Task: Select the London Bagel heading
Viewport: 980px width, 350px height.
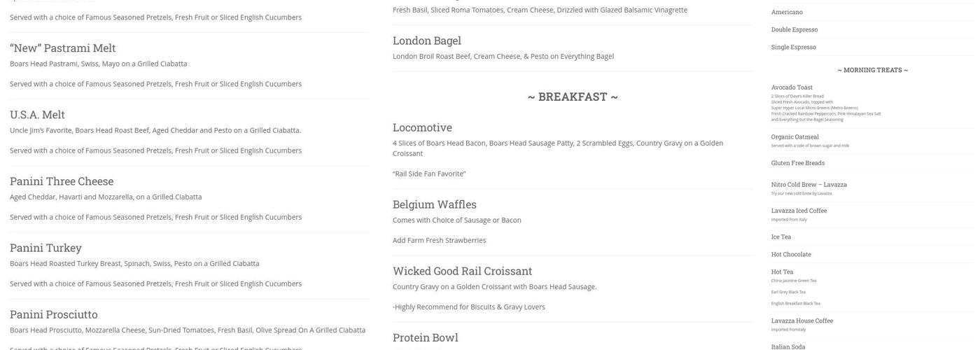Action: pos(427,41)
